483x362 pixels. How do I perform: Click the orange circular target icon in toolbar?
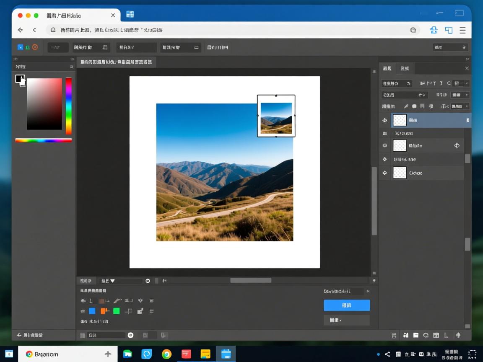pos(35,47)
